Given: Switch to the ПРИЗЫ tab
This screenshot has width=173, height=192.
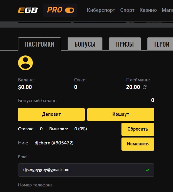Looking at the screenshot, I should pos(125,44).
